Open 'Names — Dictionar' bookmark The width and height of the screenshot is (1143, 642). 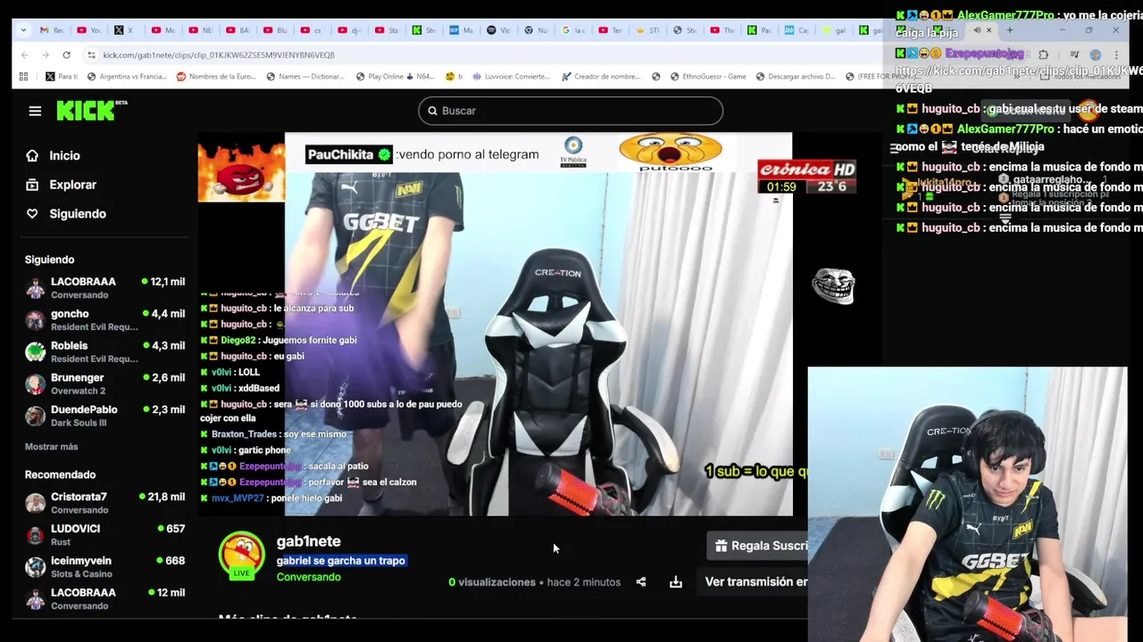(x=305, y=77)
